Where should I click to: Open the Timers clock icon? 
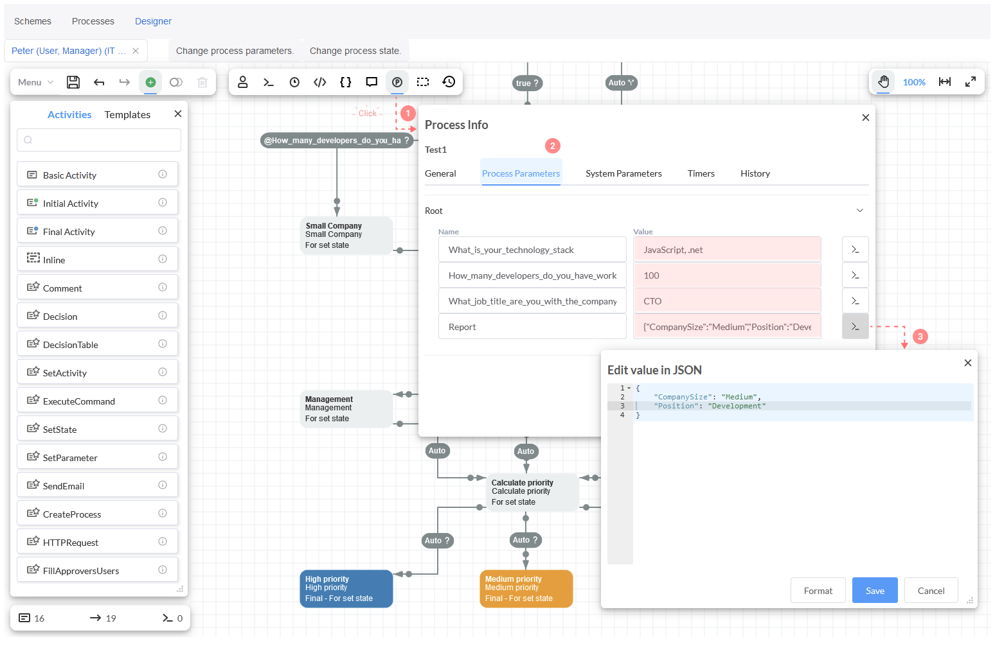click(x=294, y=82)
